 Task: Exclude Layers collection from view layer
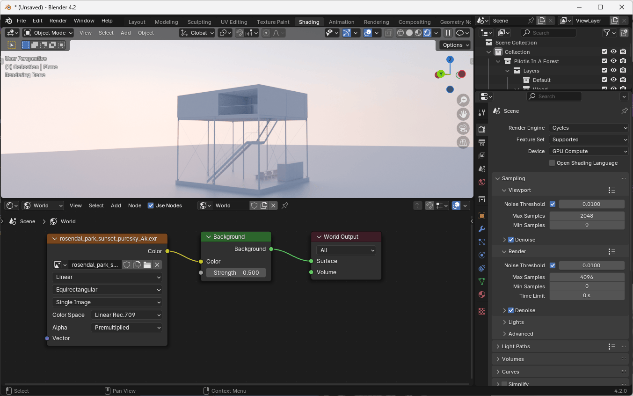point(604,71)
